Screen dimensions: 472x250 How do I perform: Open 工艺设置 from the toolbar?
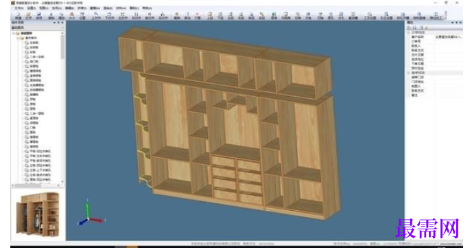click(370, 16)
